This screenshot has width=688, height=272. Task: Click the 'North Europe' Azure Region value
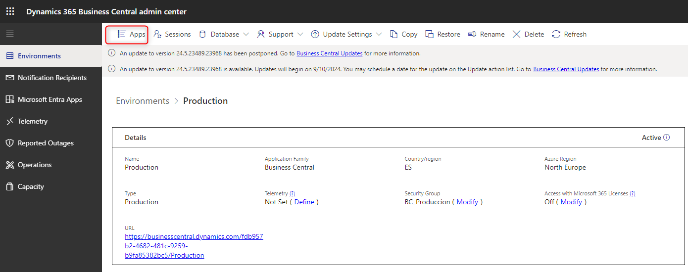tap(565, 167)
